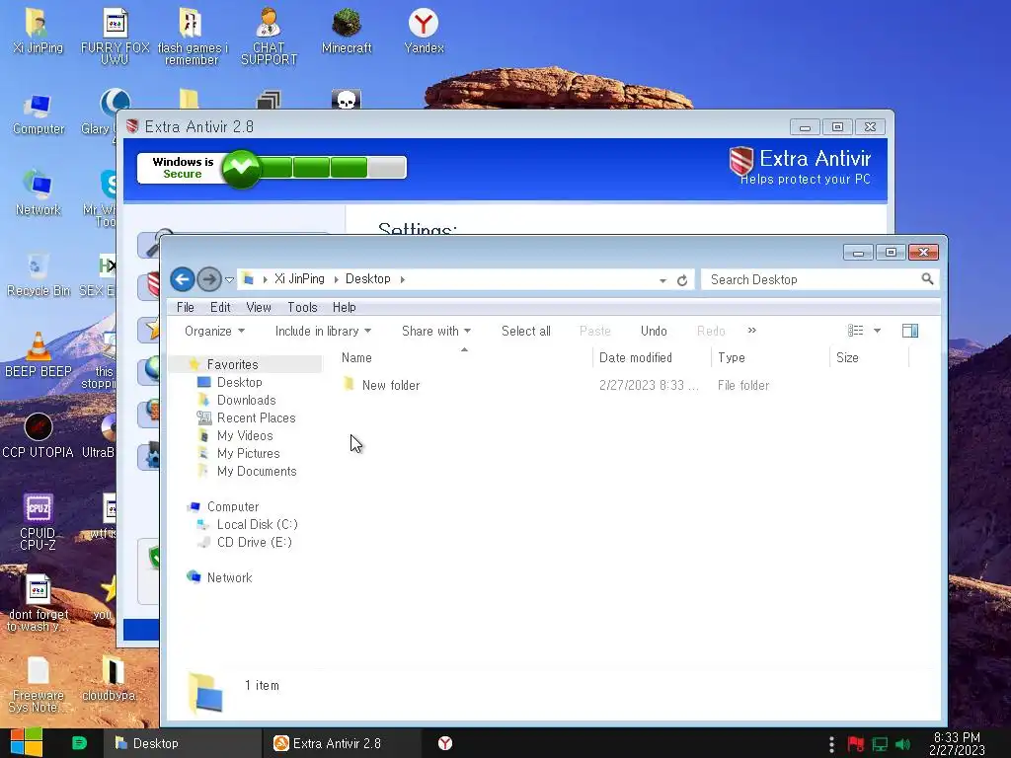Open the recent pages dropdown arrow
Image resolution: width=1011 pixels, height=758 pixels.
pyautogui.click(x=229, y=279)
